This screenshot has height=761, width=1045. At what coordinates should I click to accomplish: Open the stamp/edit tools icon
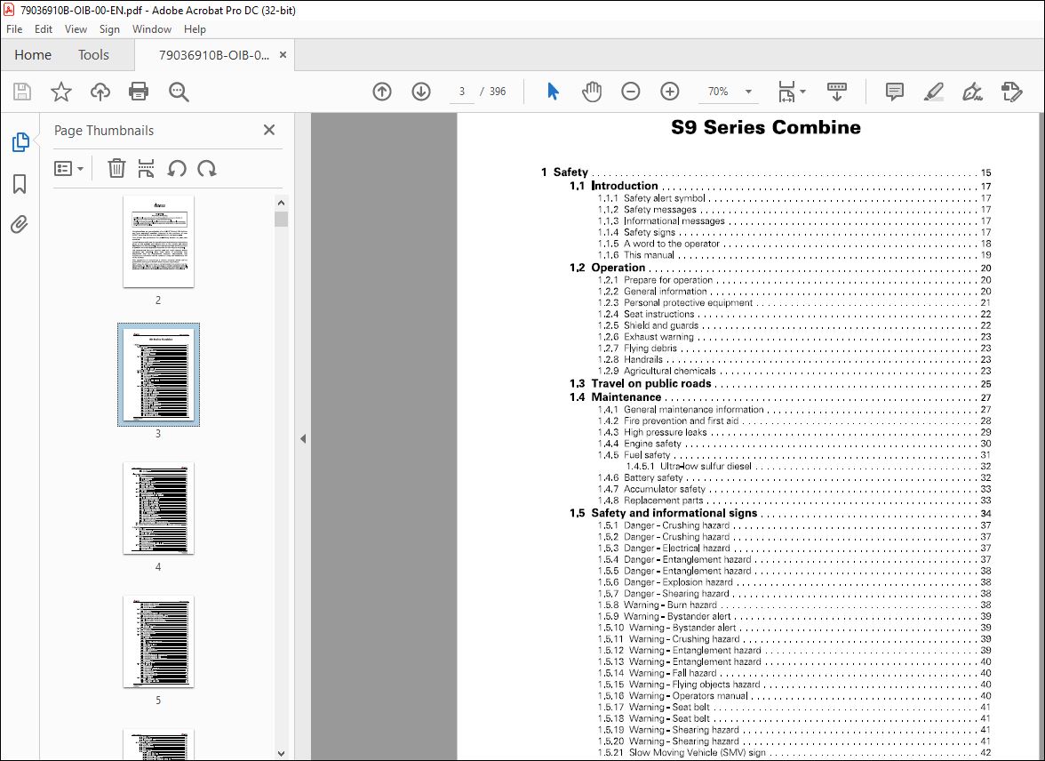click(x=1011, y=92)
